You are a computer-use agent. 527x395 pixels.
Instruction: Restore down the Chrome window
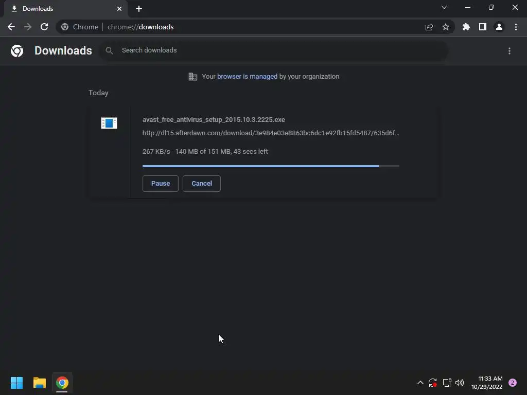pyautogui.click(x=491, y=7)
